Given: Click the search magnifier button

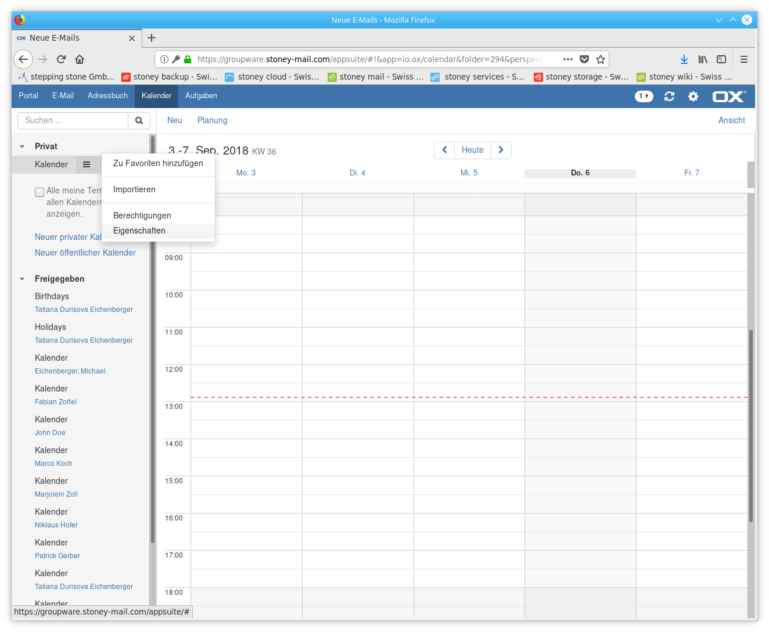Looking at the screenshot, I should click(x=139, y=121).
